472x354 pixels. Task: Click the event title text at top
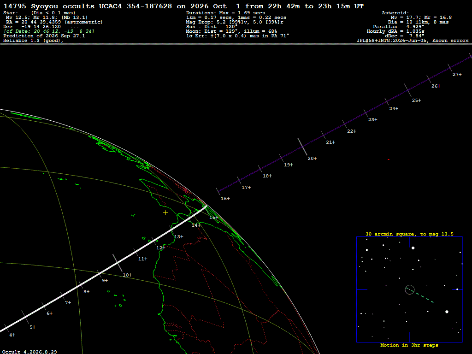pos(183,6)
